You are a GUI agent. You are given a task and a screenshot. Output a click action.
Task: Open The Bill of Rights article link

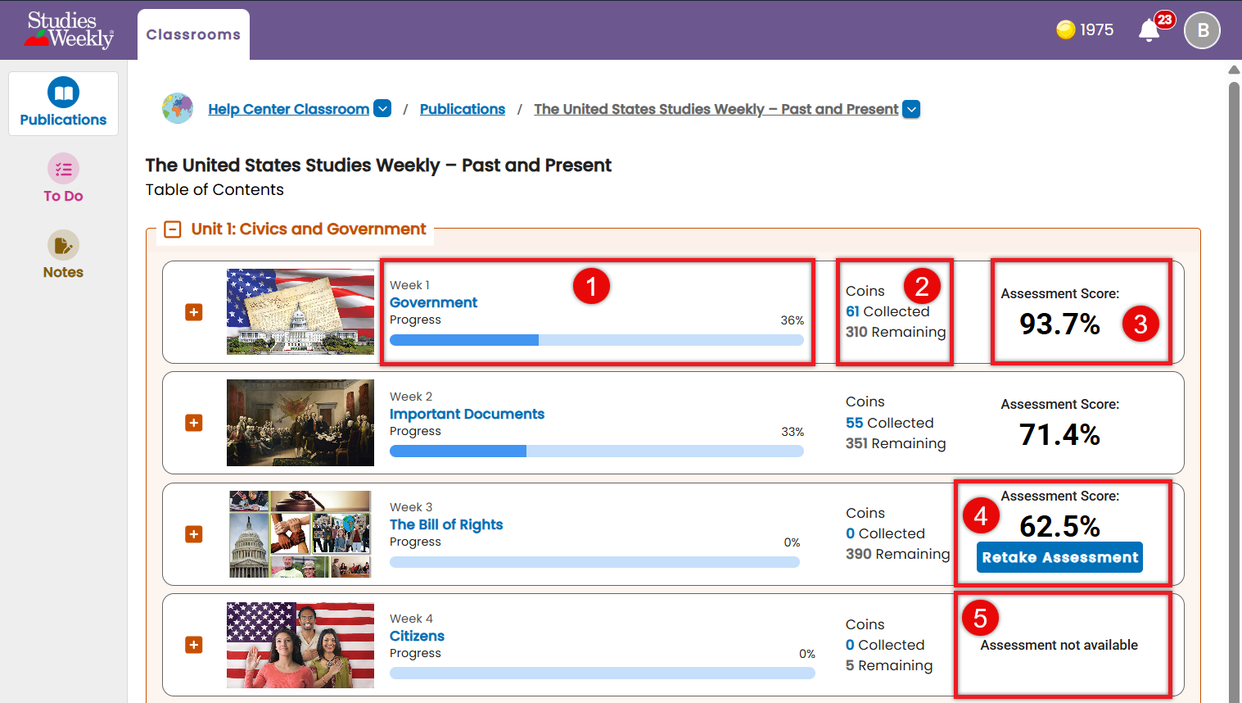click(x=446, y=524)
